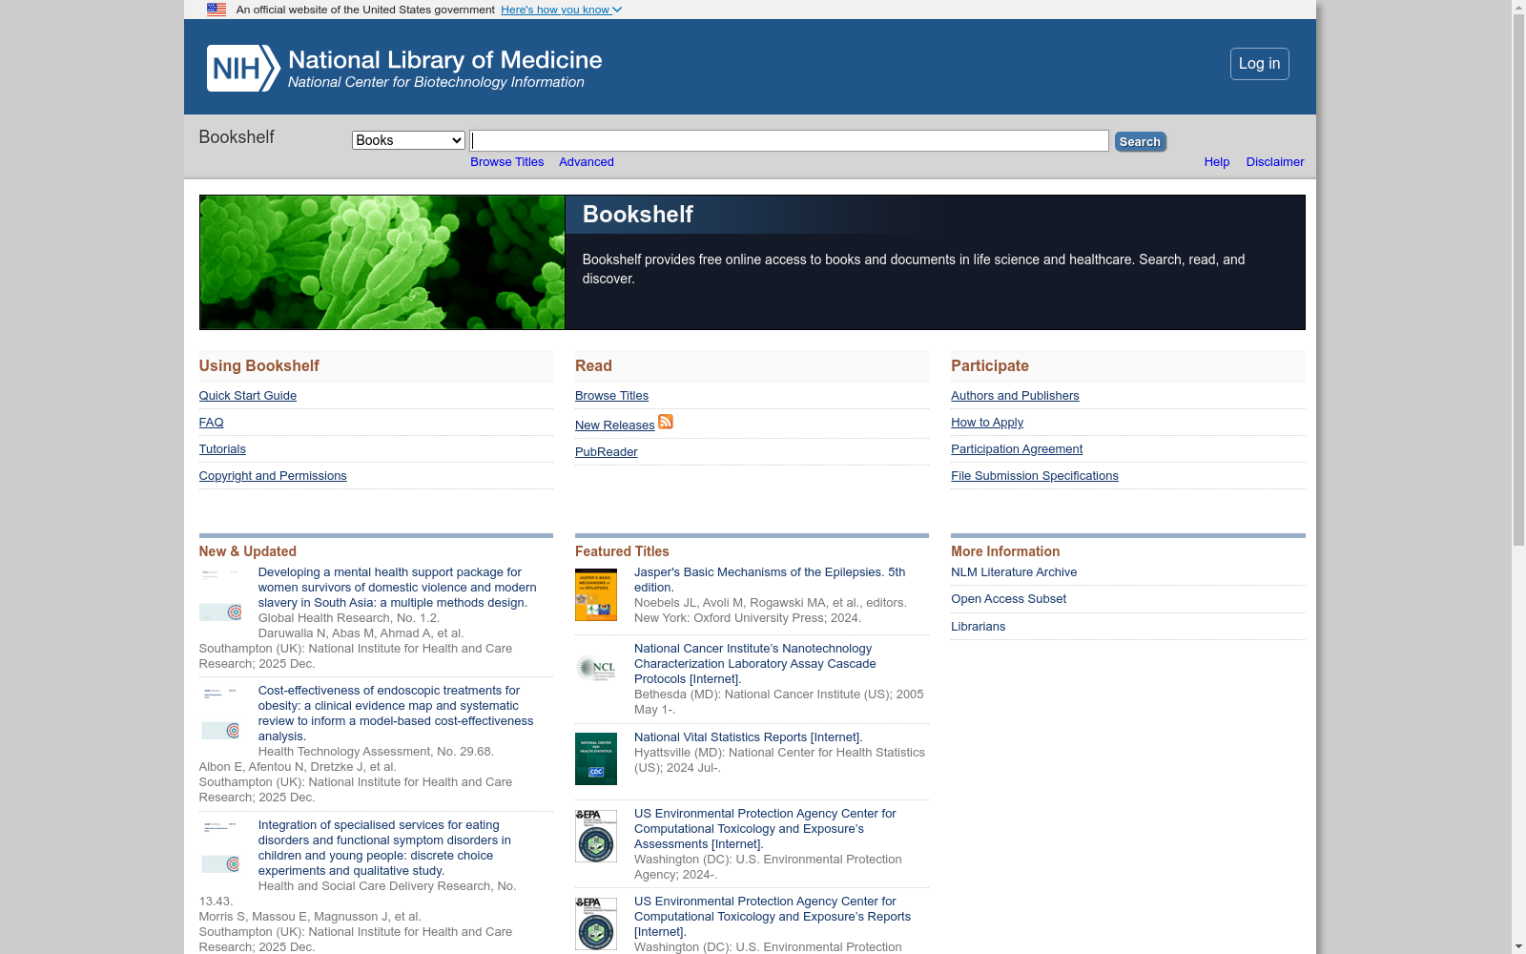
Task: Open EPA Computational Toxicology Reports title link
Action: point(773,917)
